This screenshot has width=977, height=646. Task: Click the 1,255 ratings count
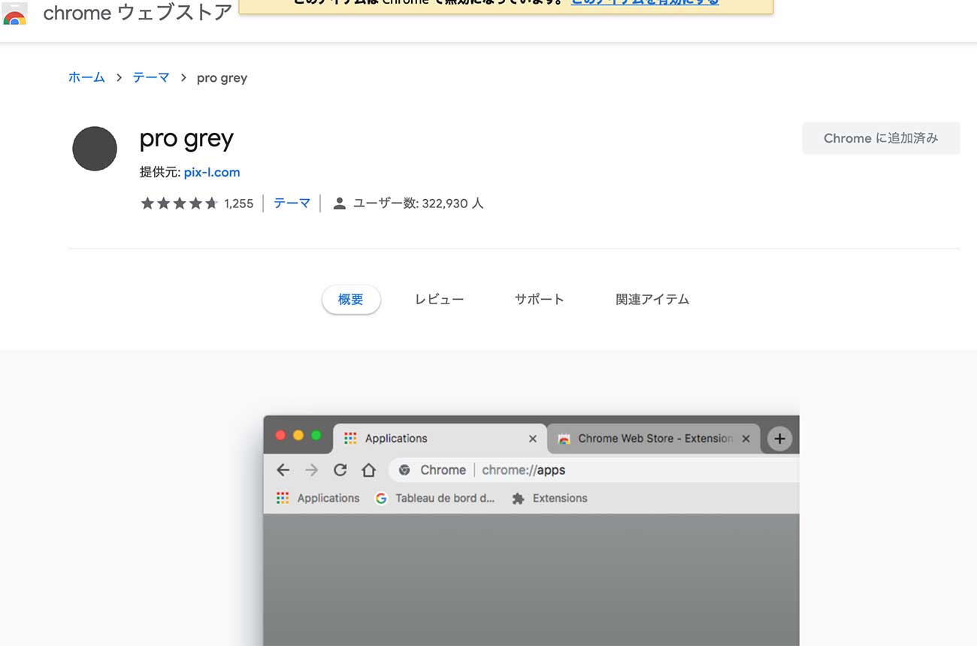tap(239, 204)
